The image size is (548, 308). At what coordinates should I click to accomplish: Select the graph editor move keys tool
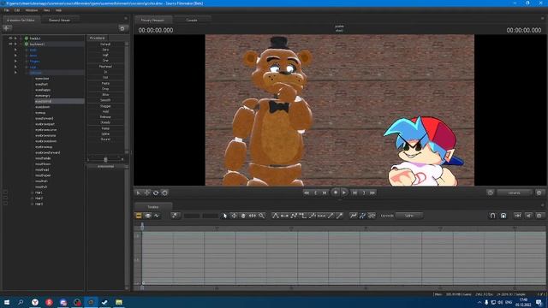(234, 216)
